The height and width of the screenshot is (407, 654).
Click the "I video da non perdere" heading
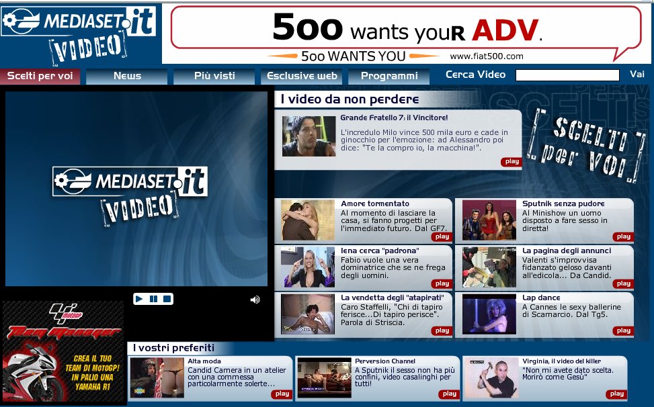(x=350, y=99)
